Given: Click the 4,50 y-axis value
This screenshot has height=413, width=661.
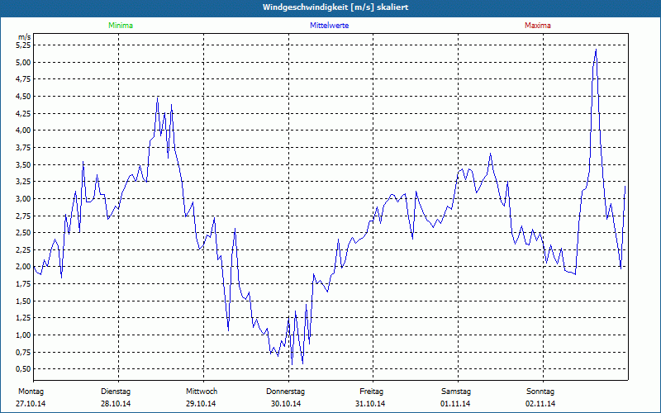Looking at the screenshot, I should (x=24, y=96).
